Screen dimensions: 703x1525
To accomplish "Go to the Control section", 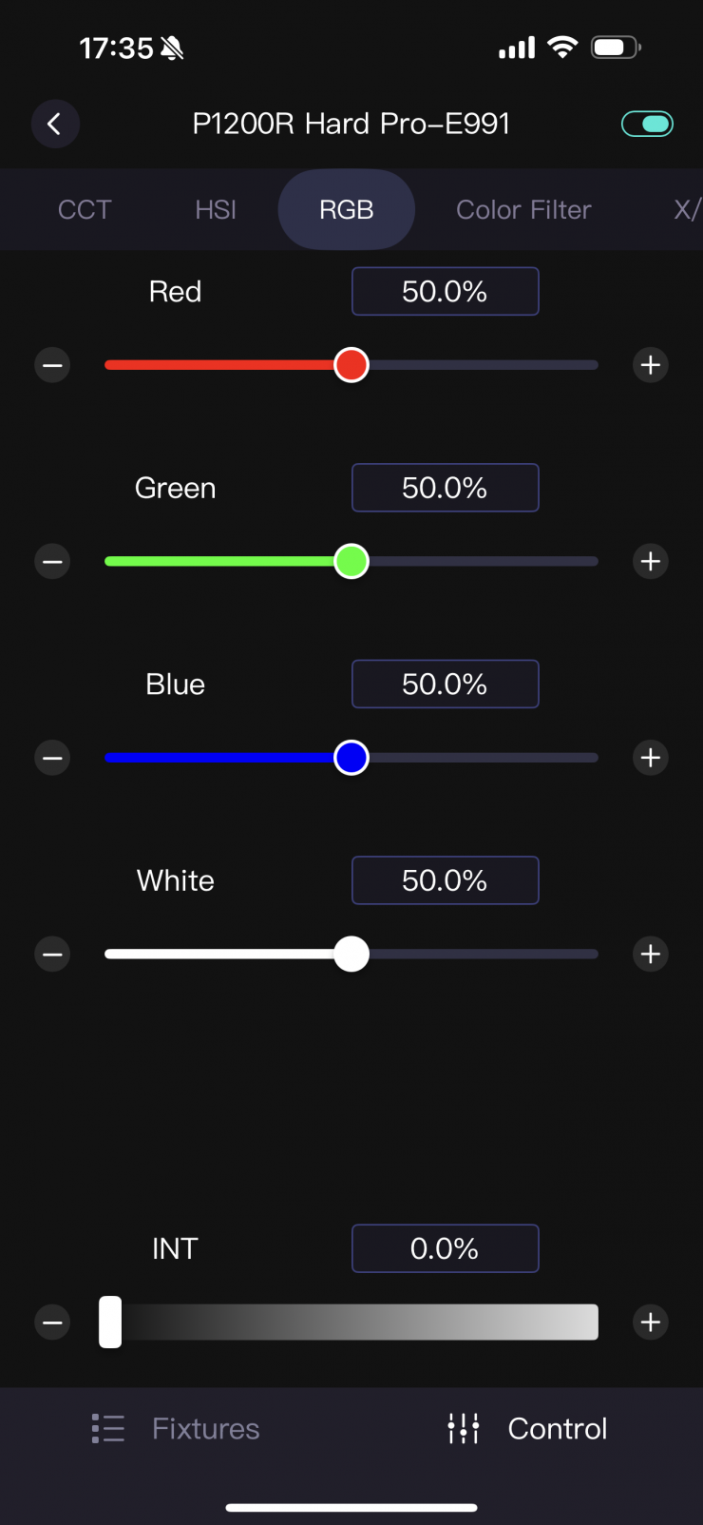I will [x=528, y=1428].
